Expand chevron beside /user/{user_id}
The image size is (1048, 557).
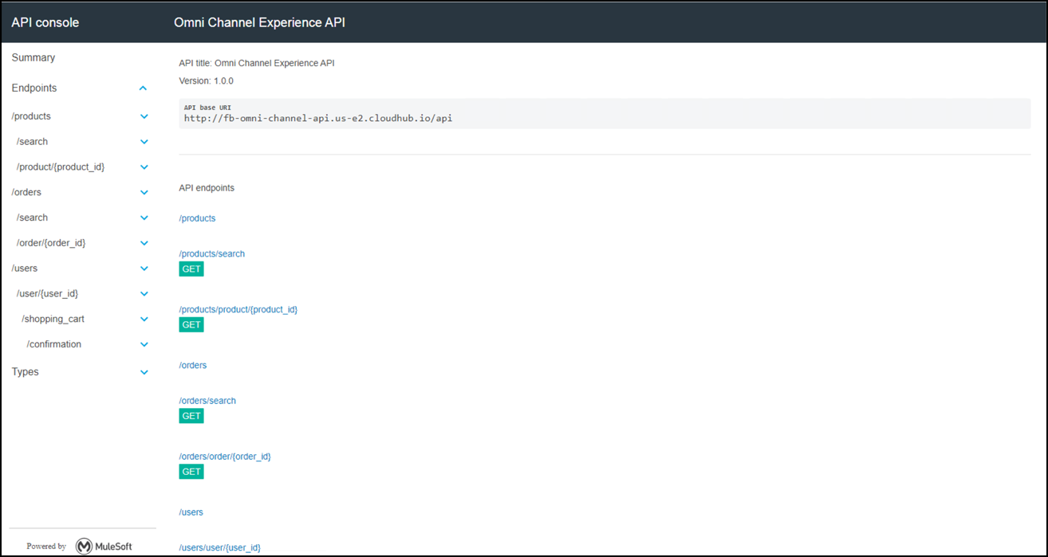(x=144, y=294)
